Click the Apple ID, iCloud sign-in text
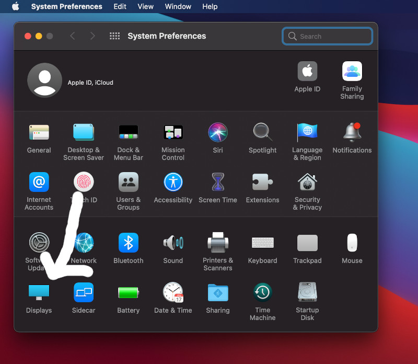The image size is (418, 364). tap(90, 83)
